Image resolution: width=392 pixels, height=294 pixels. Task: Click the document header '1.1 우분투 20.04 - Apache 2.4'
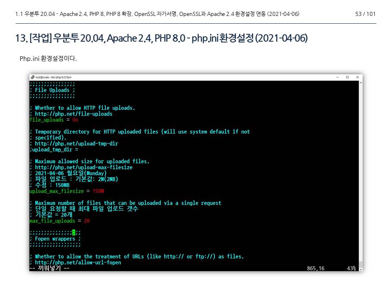click(157, 14)
